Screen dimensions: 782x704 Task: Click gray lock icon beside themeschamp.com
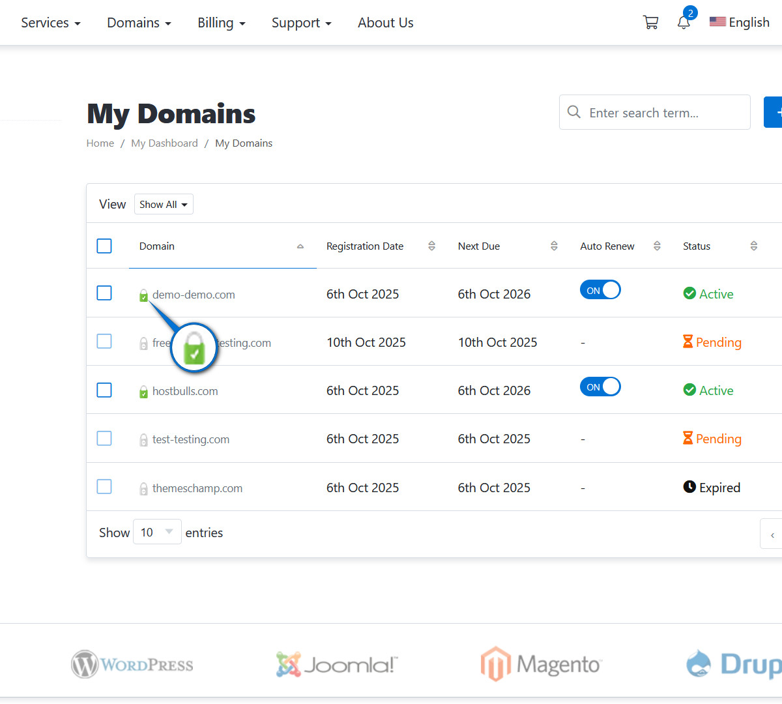coord(143,489)
